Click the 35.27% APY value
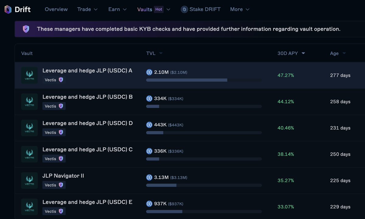Image resolution: width=365 pixels, height=219 pixels. point(286,180)
